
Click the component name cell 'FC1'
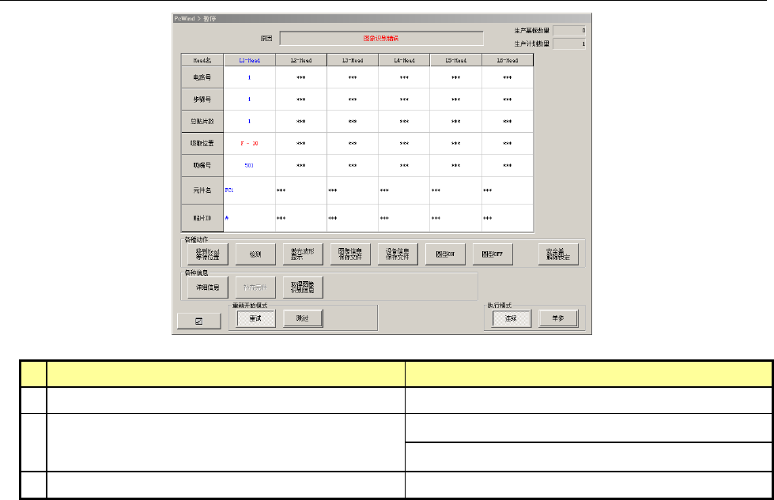[249, 190]
